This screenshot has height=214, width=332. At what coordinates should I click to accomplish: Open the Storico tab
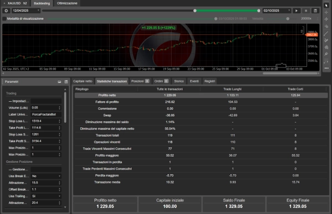point(179,81)
